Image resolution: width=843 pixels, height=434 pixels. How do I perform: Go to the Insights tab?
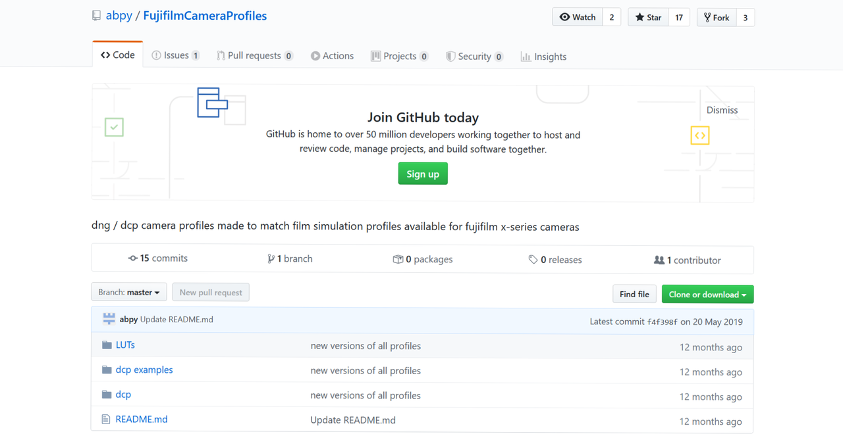[543, 57]
